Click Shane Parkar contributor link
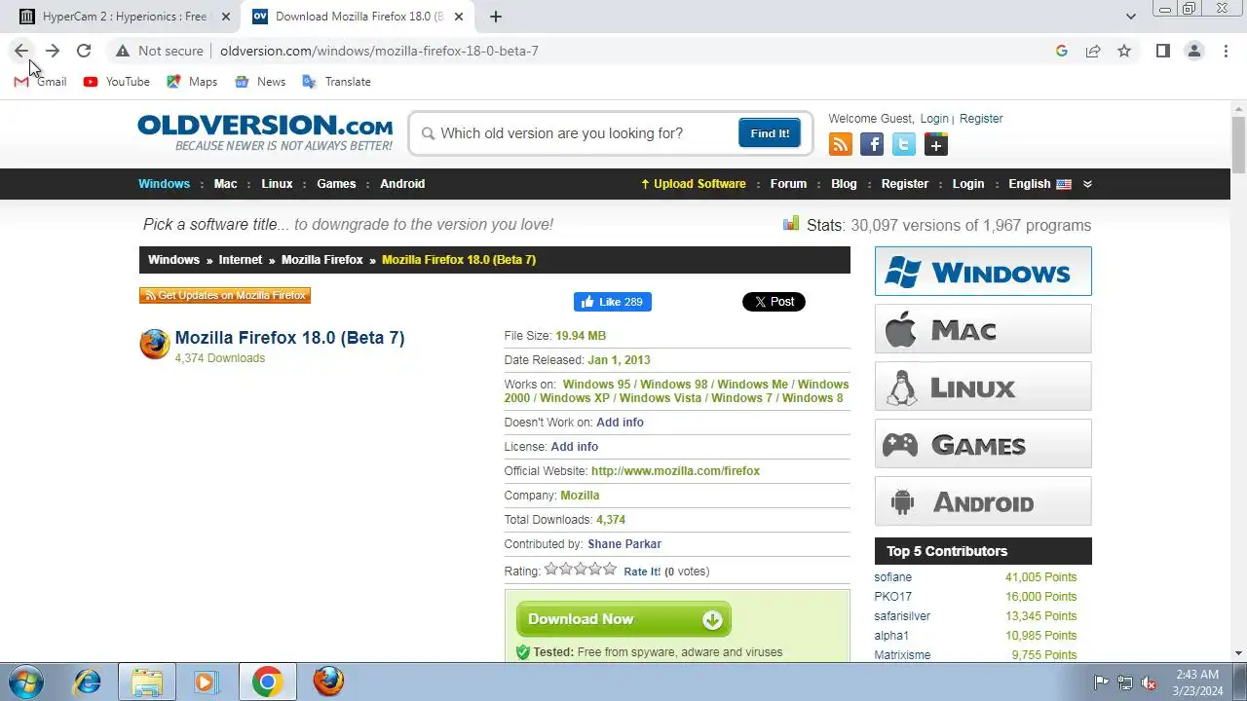This screenshot has height=701, width=1247. tap(624, 544)
